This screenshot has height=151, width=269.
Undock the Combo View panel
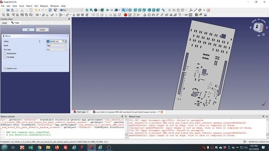click(x=69, y=19)
